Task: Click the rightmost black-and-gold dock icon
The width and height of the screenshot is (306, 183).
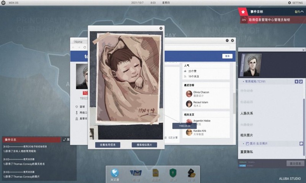Action: pyautogui.click(x=192, y=173)
